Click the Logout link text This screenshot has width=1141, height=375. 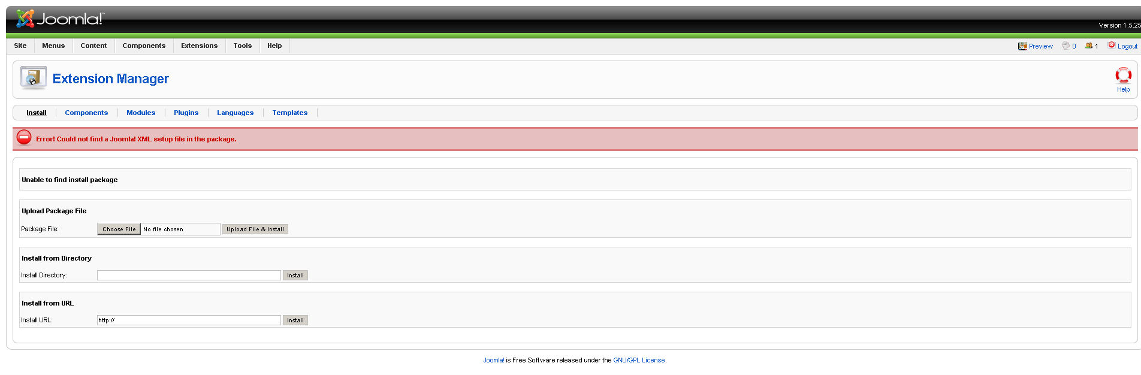pyautogui.click(x=1127, y=46)
